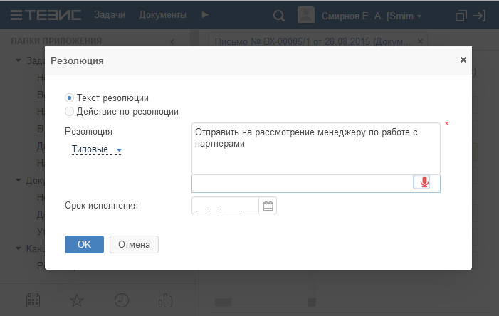The width and height of the screenshot is (499, 316).
Task: Click the logout arrow icon
Action: (480, 15)
